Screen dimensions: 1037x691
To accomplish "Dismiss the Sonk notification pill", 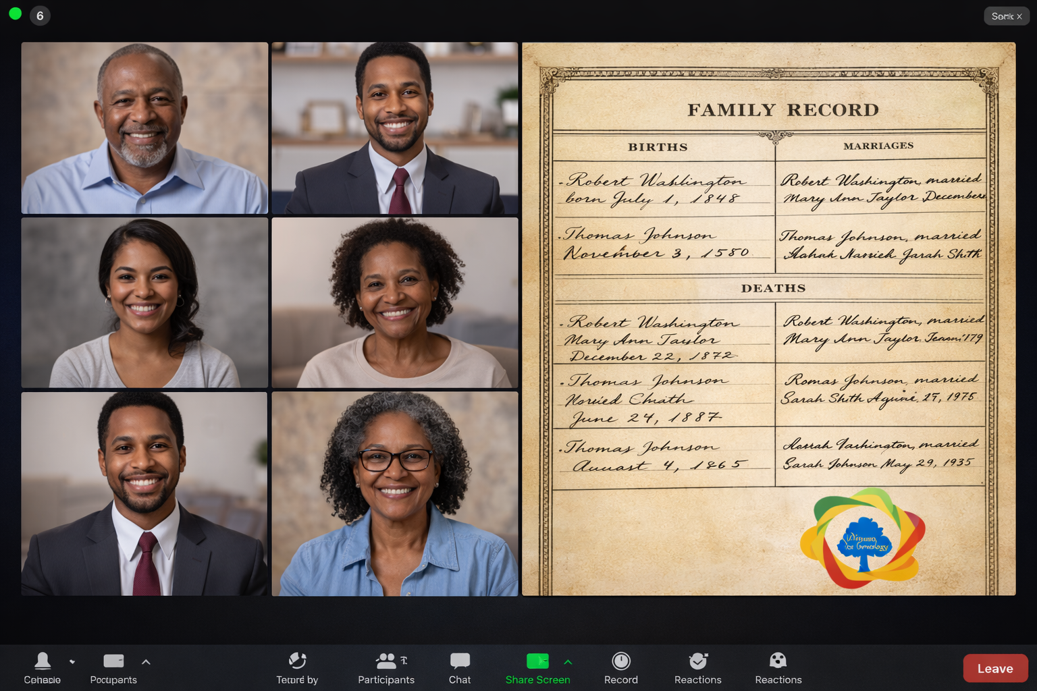I will pos(1006,15).
